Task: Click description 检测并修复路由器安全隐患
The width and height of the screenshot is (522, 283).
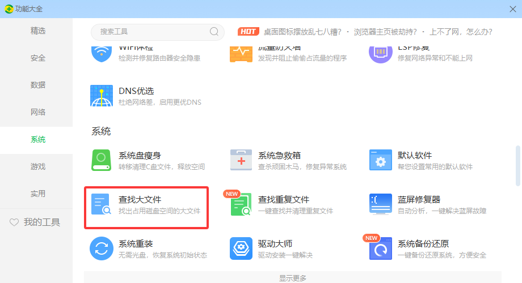Action: [x=159, y=58]
